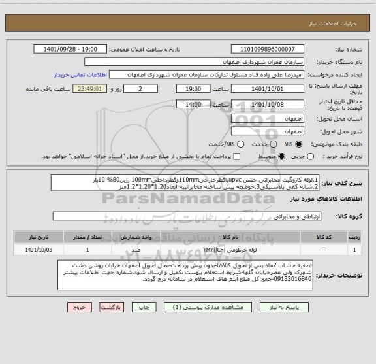Click the شماره نیاز field 1101099896000007
Screen dimensions: 376x364
268,49
